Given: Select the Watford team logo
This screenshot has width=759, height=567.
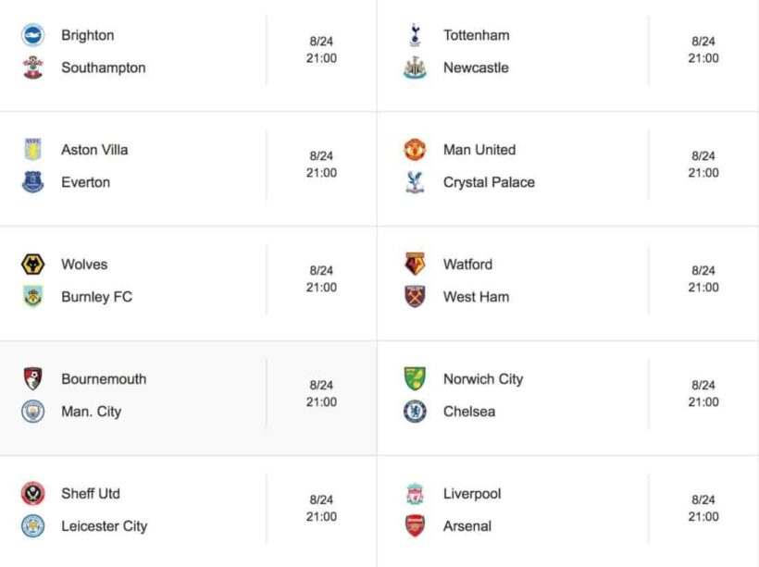Looking at the screenshot, I should click(414, 265).
